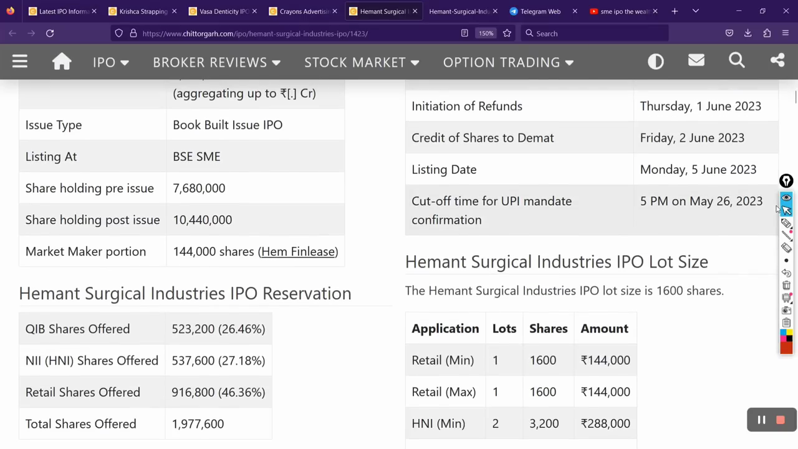Viewport: 798px width, 449px height.
Task: Open Firefox extensions icon
Action: [x=767, y=33]
